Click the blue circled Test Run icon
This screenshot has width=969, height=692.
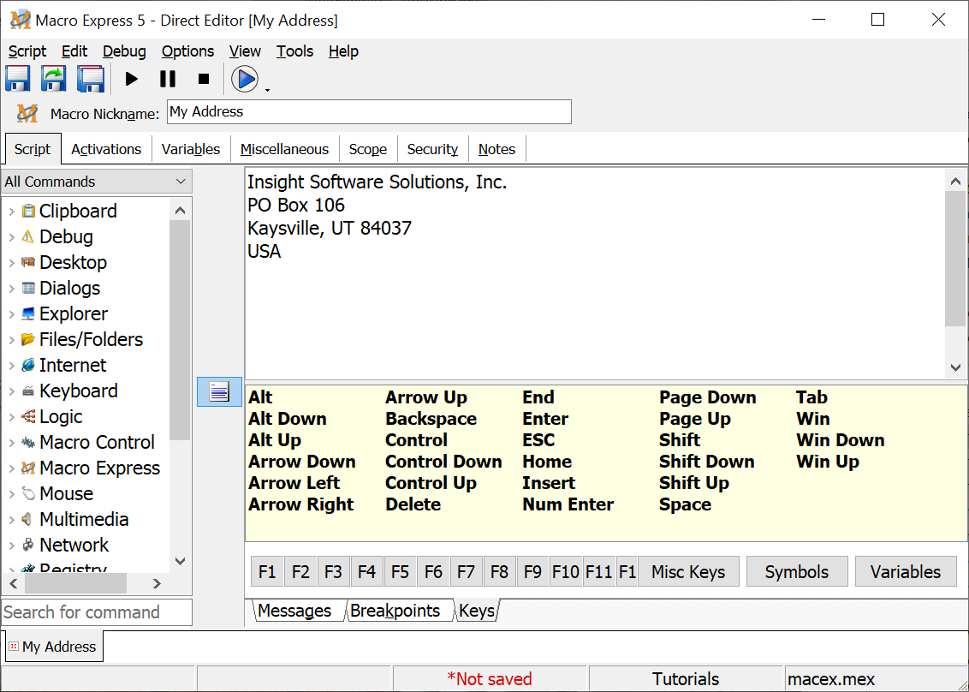click(245, 79)
